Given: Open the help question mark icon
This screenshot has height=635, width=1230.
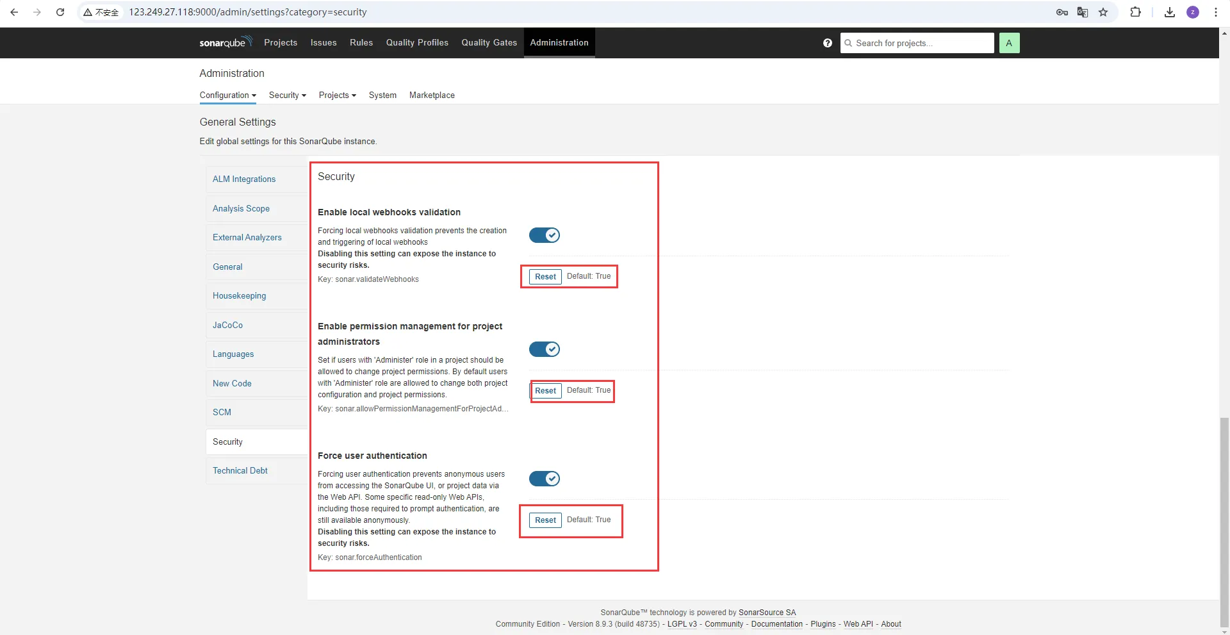Looking at the screenshot, I should [828, 43].
